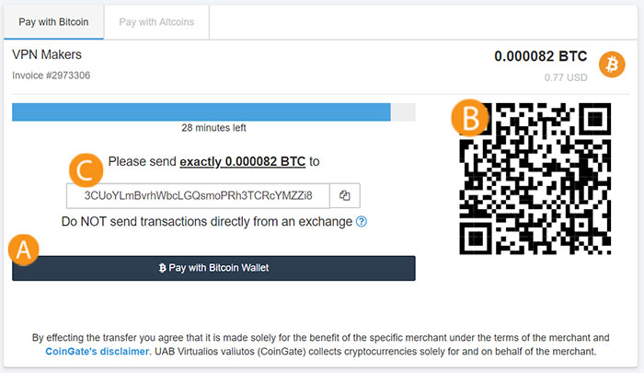Click the orange circle marker A
644x373 pixels.
23,250
